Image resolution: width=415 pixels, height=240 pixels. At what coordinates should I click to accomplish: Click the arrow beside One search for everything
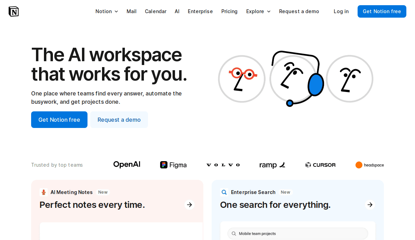click(370, 204)
